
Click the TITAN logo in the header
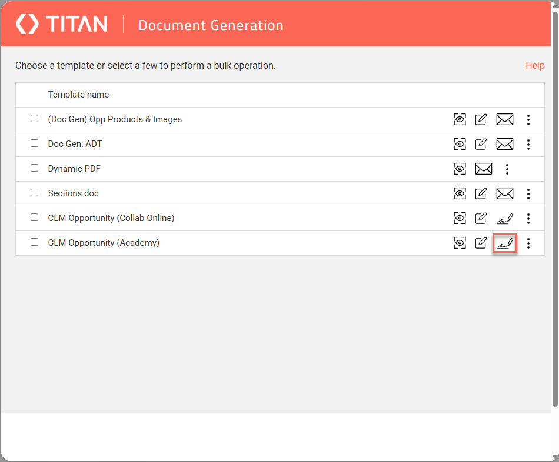pyautogui.click(x=61, y=24)
